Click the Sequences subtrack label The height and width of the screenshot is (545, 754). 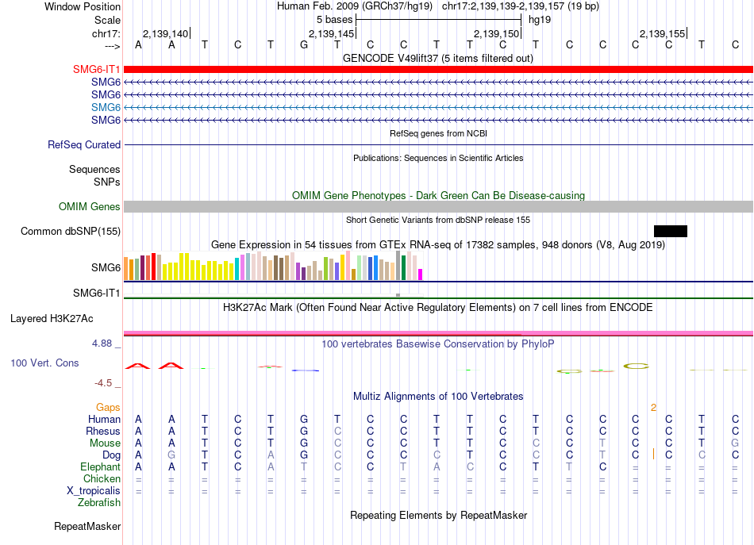coord(94,169)
